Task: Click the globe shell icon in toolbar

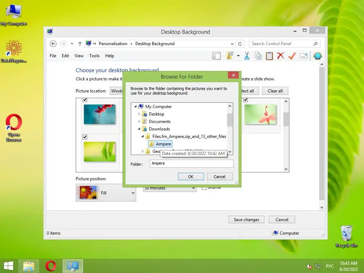Action: [317, 56]
